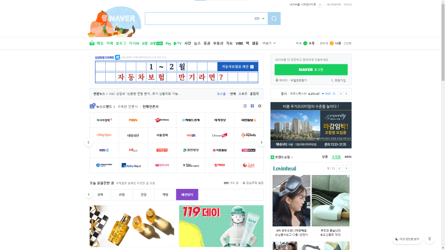Select 쇼핑몰 trend shopping tab
445x250 pixels.
[337, 157]
